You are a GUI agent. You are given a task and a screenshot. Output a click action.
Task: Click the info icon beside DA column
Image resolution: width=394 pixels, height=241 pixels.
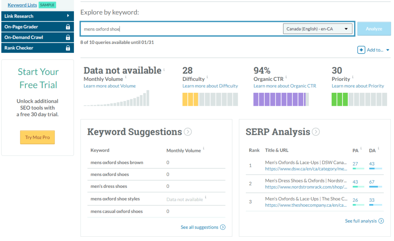tap(379, 148)
